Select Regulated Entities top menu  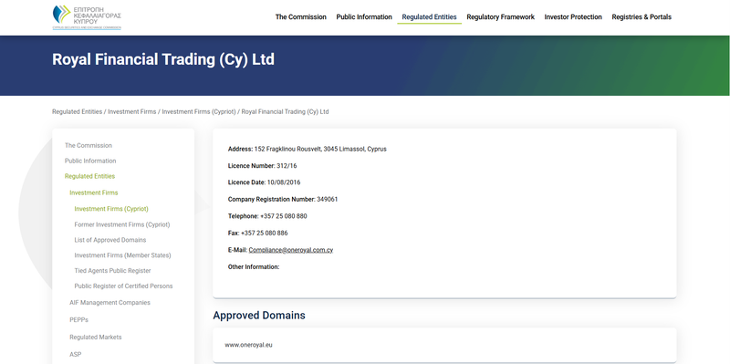[429, 17]
